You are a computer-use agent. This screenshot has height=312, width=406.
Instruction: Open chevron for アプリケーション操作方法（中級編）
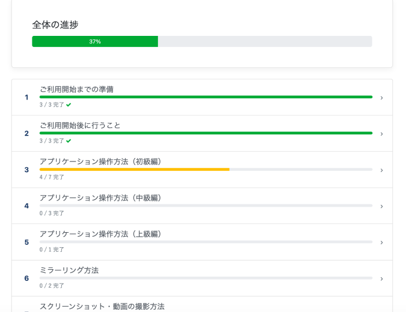[381, 206]
